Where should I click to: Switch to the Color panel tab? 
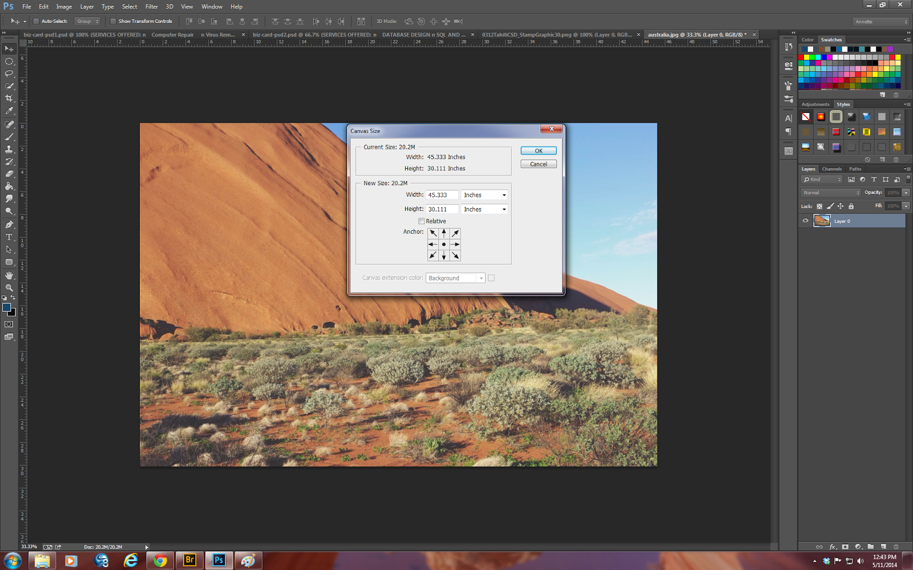(807, 40)
